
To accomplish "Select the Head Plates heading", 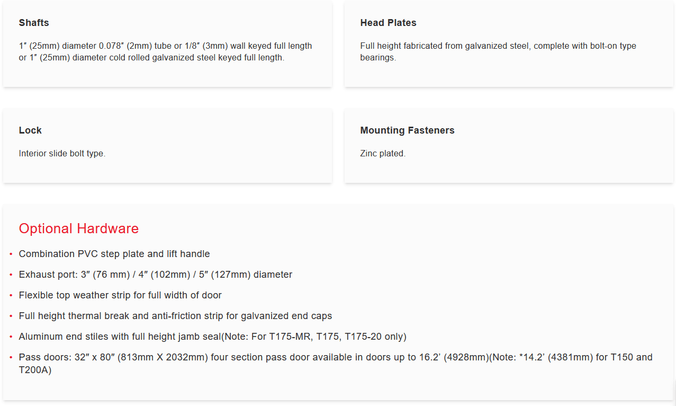I will (388, 23).
